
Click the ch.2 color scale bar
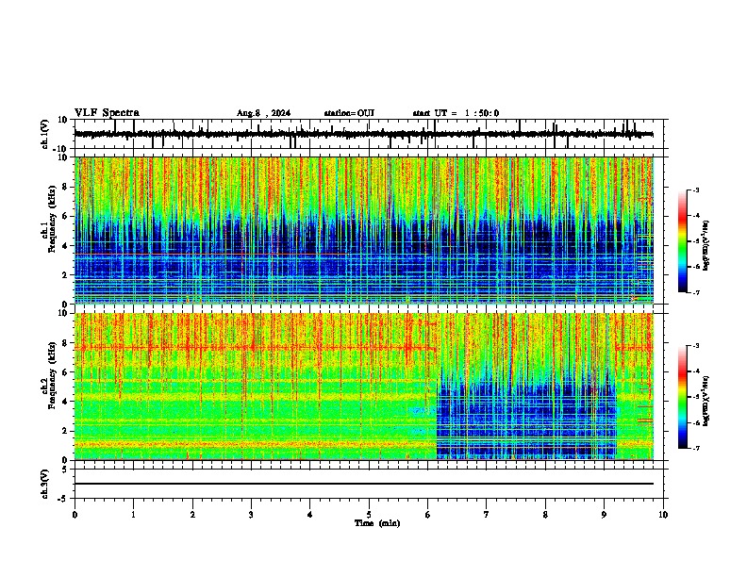coord(683,397)
